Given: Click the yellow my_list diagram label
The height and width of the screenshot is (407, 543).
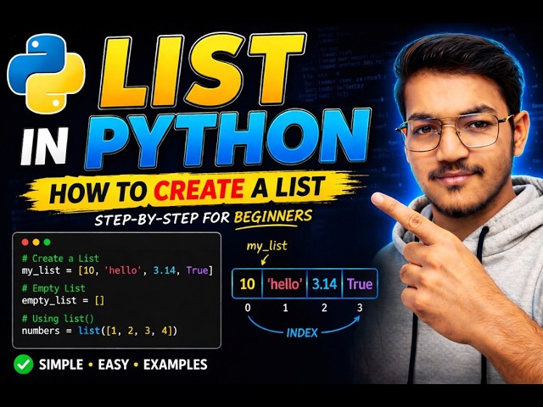Looking at the screenshot, I should pyautogui.click(x=266, y=246).
